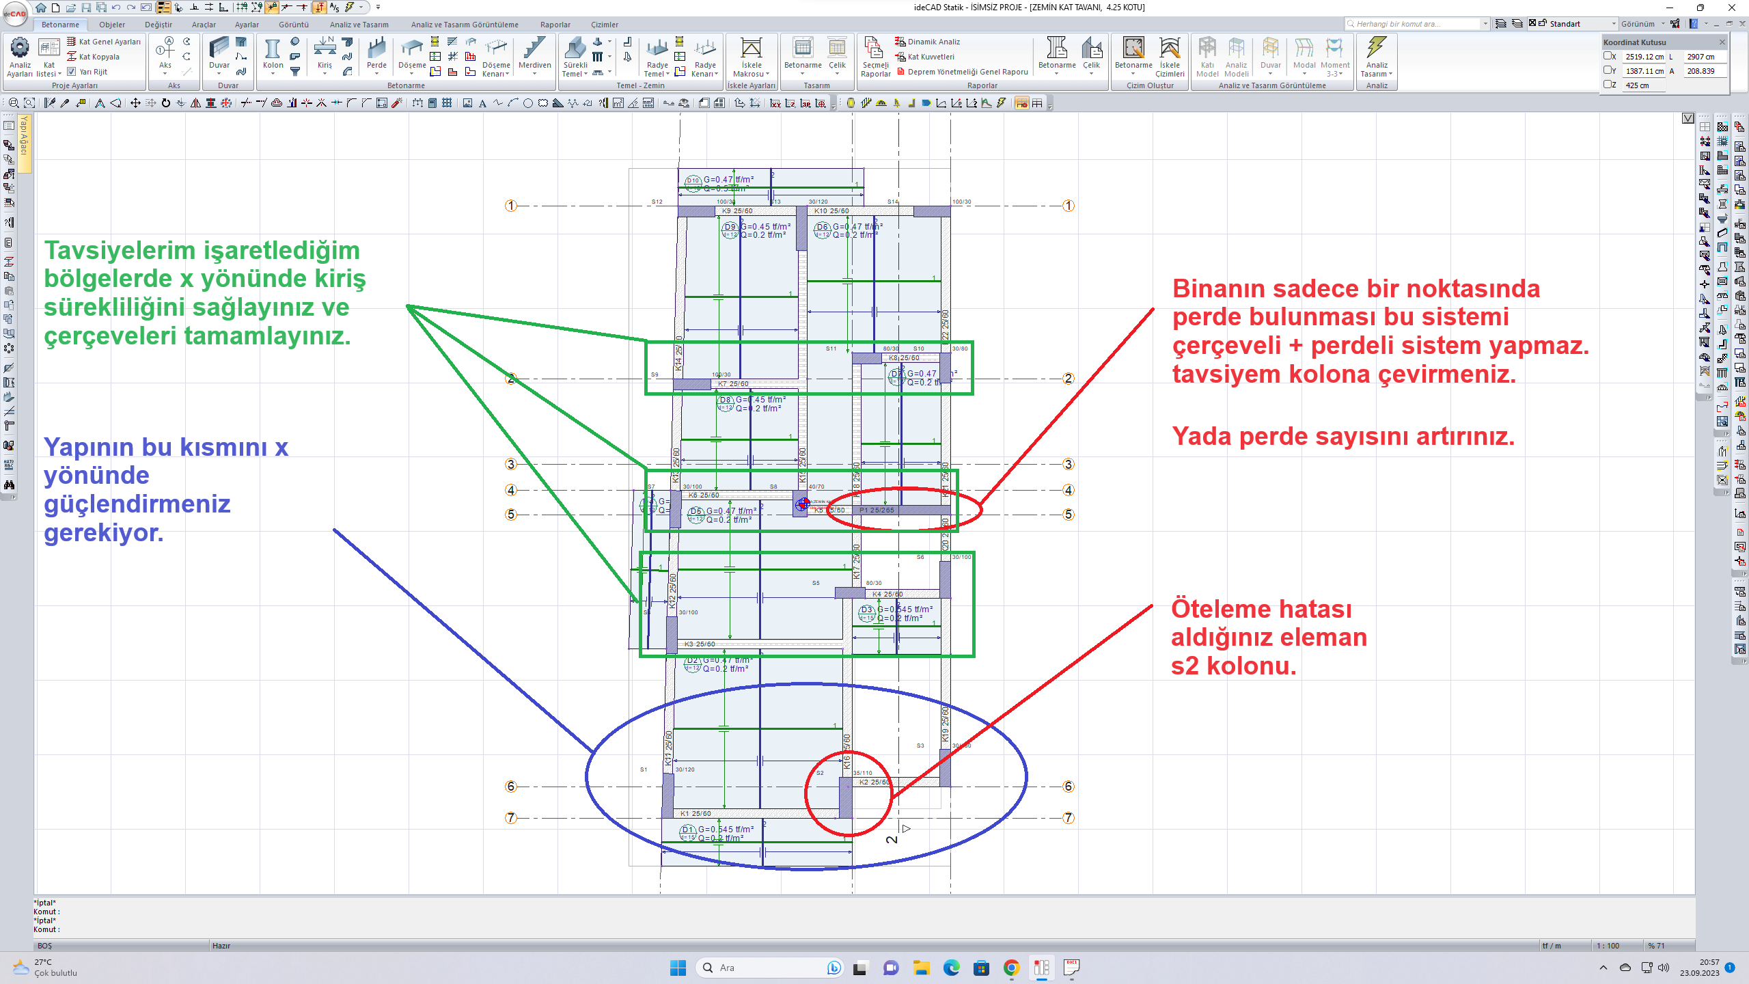Click the Zoom extents tool

point(29,103)
